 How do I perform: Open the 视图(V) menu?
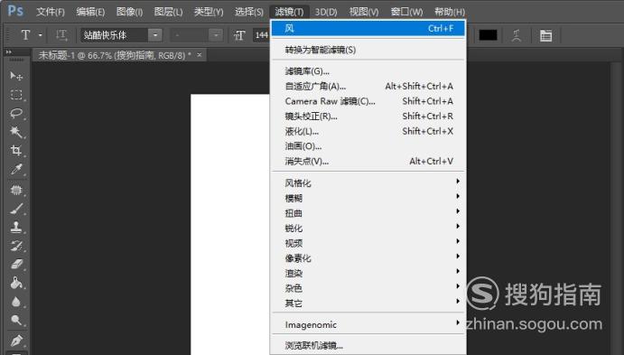(x=364, y=12)
